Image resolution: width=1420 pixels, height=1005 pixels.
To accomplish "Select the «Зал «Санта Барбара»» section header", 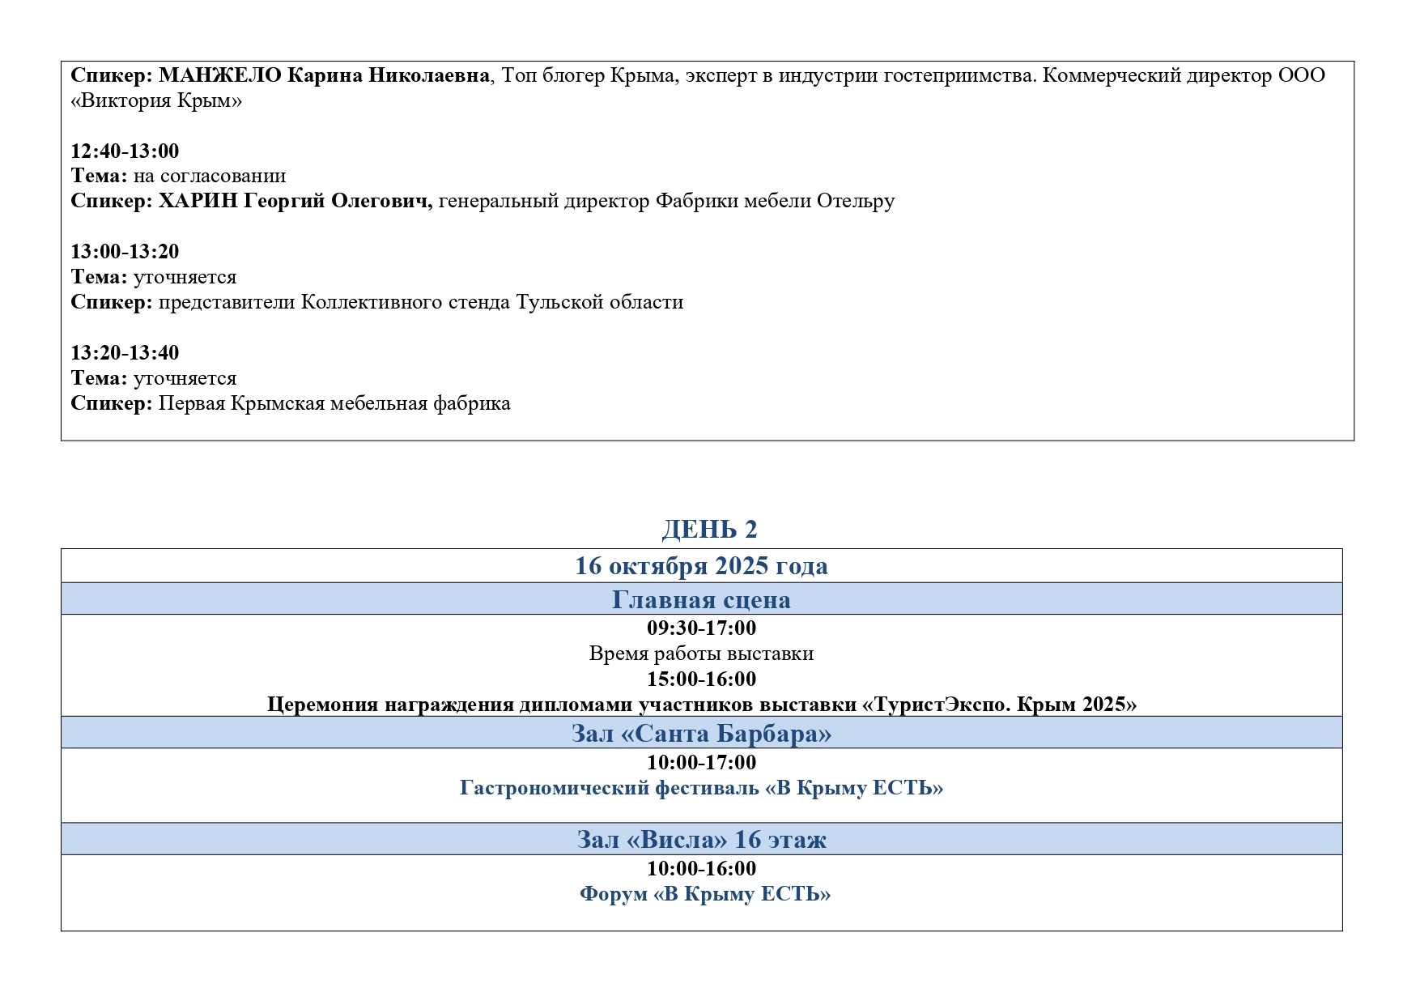I will point(701,733).
